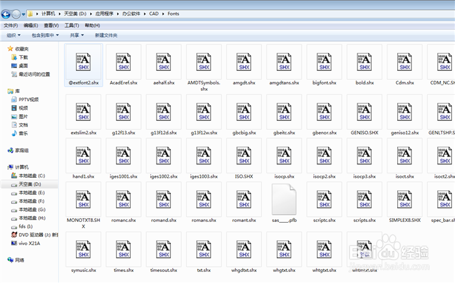Select 天空美 (D:) drive in the sidebar
This screenshot has width=455, height=283.
[x=30, y=184]
